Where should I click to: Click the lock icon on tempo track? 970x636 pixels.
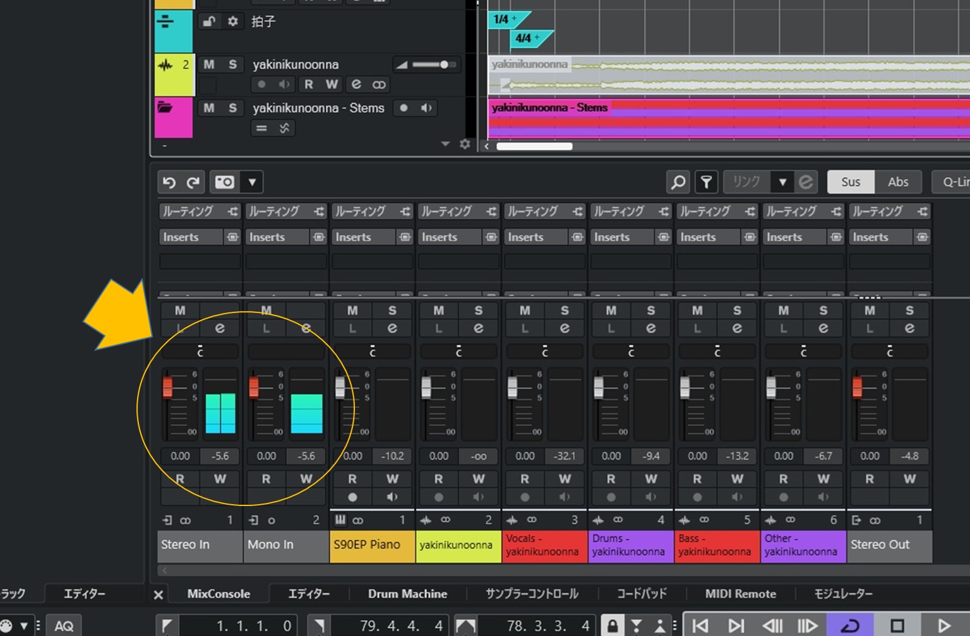click(208, 21)
